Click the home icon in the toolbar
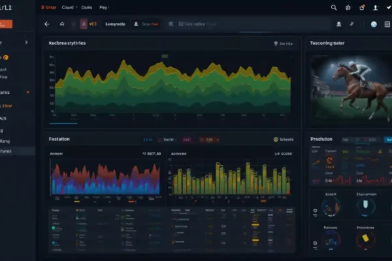The height and width of the screenshot is (261, 392). click(62, 24)
